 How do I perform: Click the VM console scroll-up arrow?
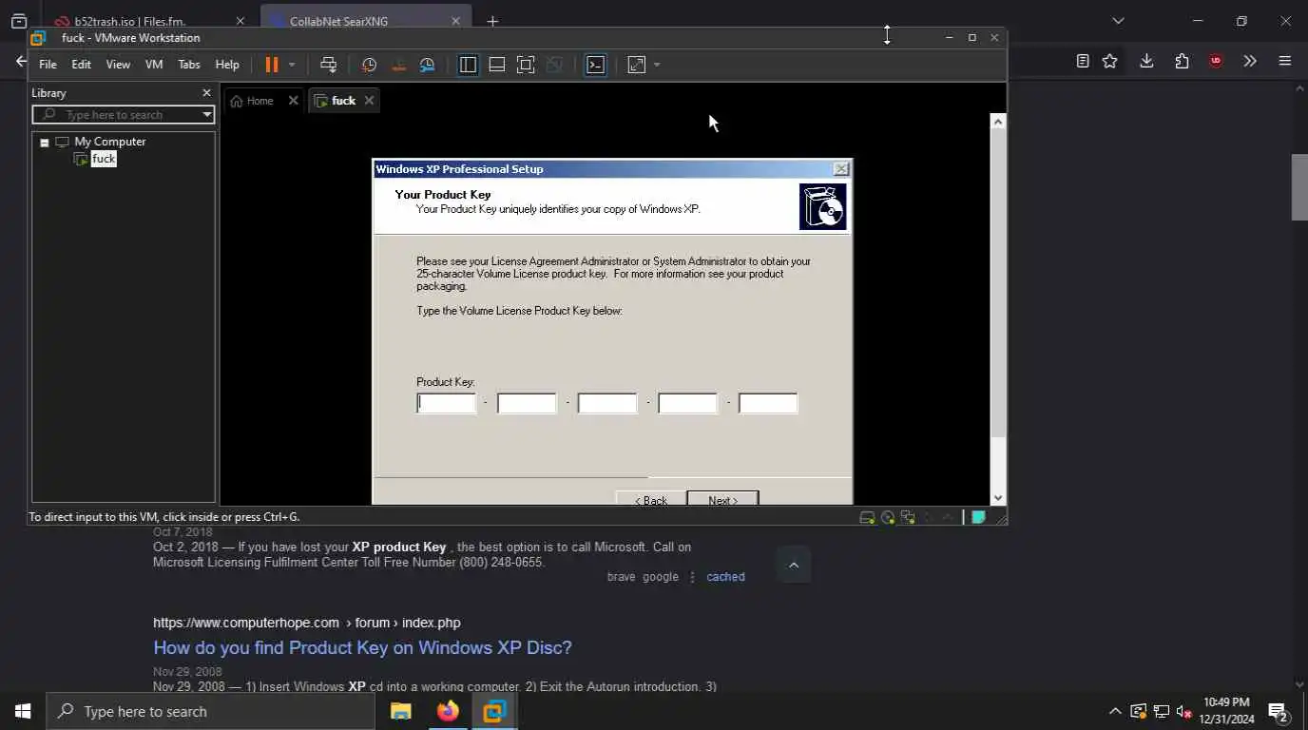tap(998, 122)
